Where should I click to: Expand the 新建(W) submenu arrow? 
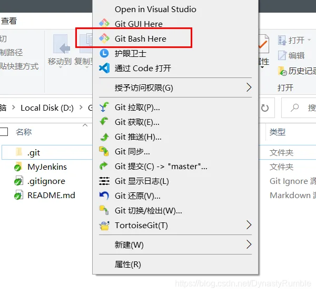(249, 245)
